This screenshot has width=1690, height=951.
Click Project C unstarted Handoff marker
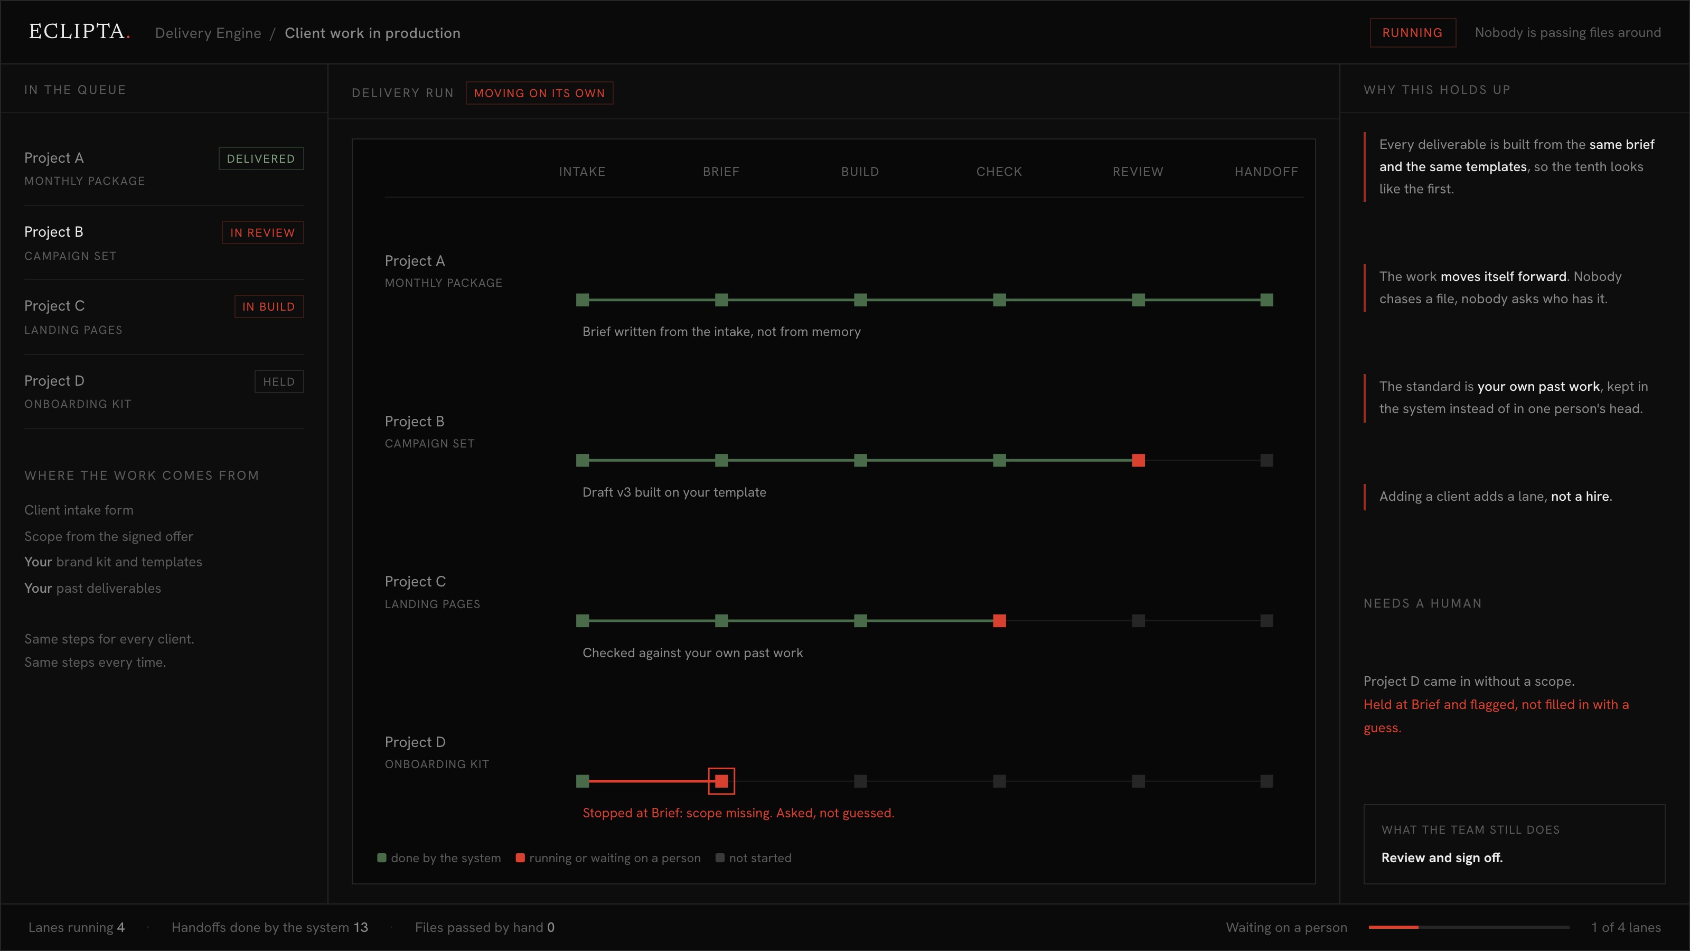coord(1267,621)
